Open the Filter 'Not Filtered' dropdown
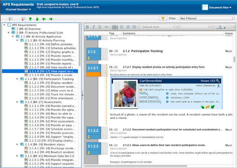Viewport: 237px width, 168px height. 207,18
